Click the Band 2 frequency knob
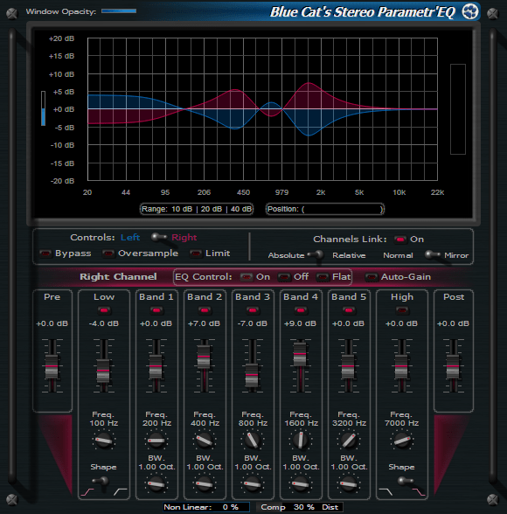The height and width of the screenshot is (514, 507). (x=205, y=441)
